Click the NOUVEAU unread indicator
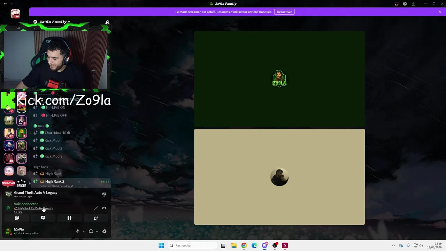 [x=8, y=183]
